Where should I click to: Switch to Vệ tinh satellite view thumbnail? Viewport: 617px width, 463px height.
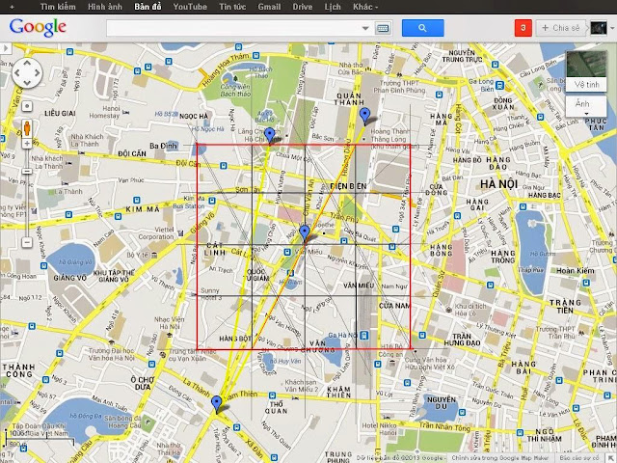click(586, 70)
